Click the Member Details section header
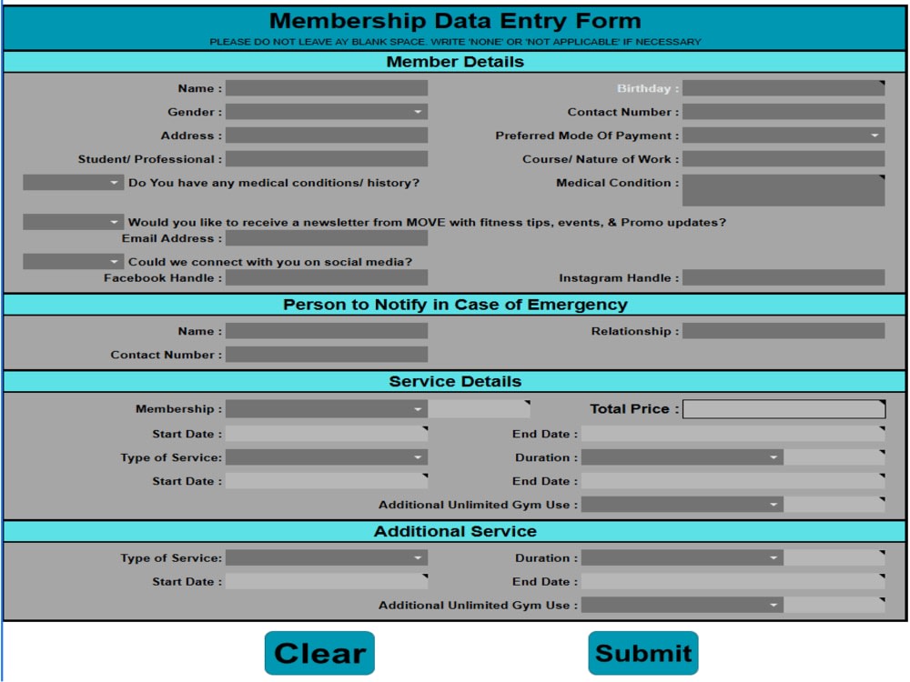Viewport: 910px width, 682px height. 455,62
